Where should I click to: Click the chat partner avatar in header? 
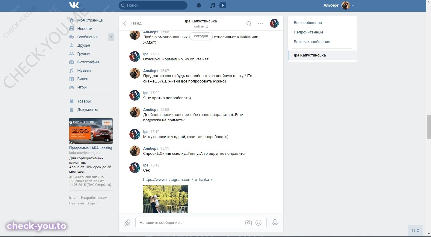pos(274,23)
